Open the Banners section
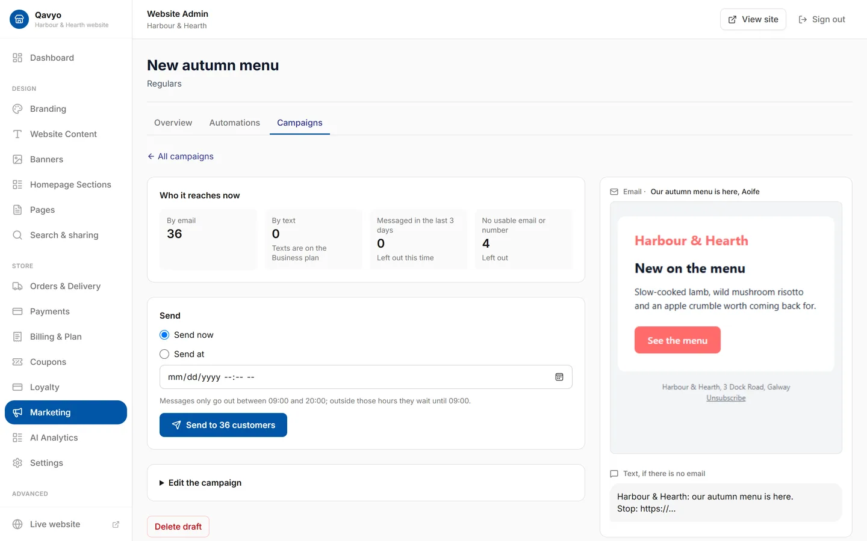Image resolution: width=867 pixels, height=541 pixels. tap(66, 159)
